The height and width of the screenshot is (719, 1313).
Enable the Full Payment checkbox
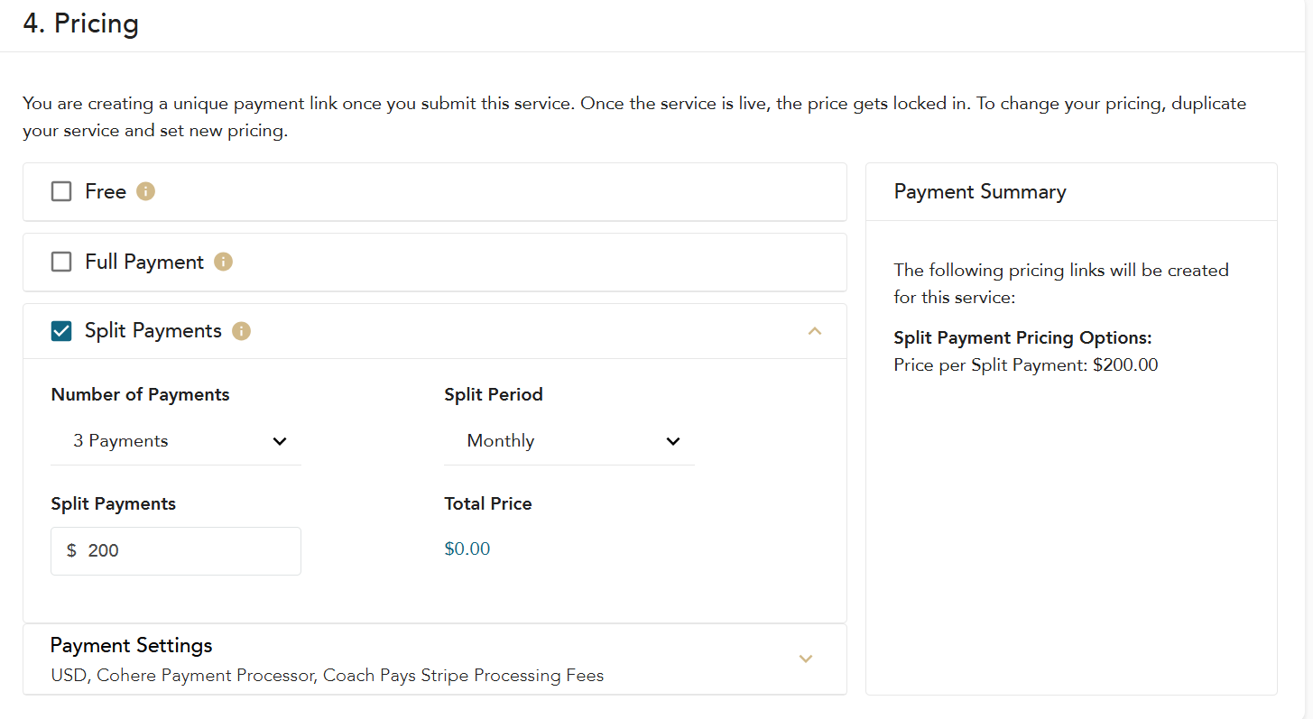point(61,262)
